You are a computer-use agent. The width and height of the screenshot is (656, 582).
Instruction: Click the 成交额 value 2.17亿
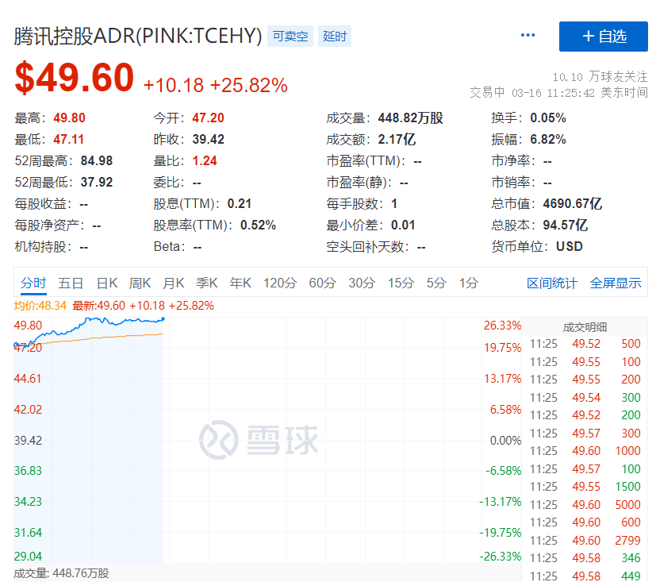point(397,140)
